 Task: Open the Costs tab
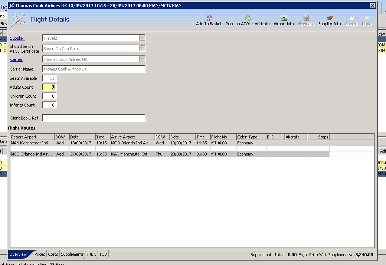pyautogui.click(x=53, y=254)
